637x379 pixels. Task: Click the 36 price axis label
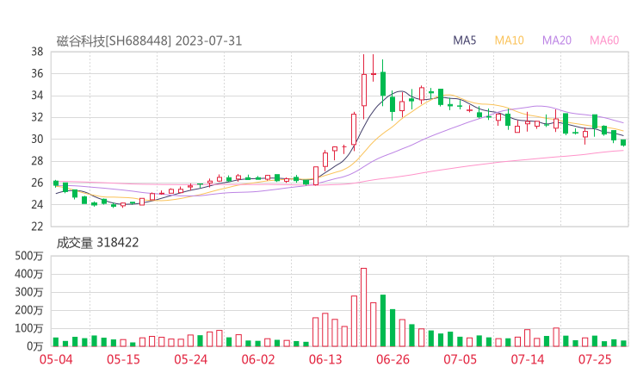coord(37,73)
